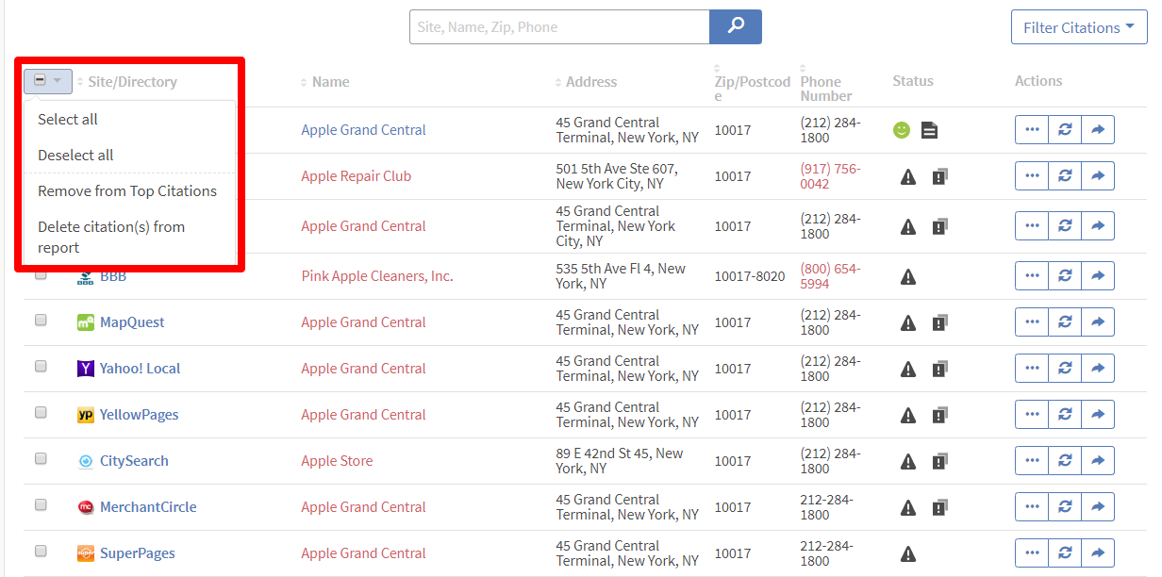
Task: Click the warning triangle in the CitySearch row
Action: (908, 461)
